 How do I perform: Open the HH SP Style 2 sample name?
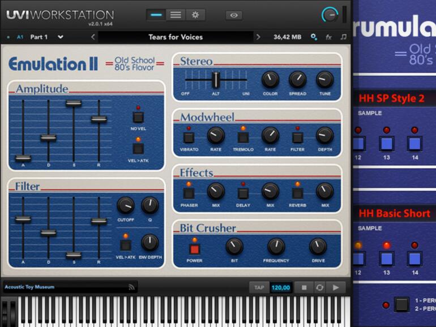pyautogui.click(x=391, y=98)
